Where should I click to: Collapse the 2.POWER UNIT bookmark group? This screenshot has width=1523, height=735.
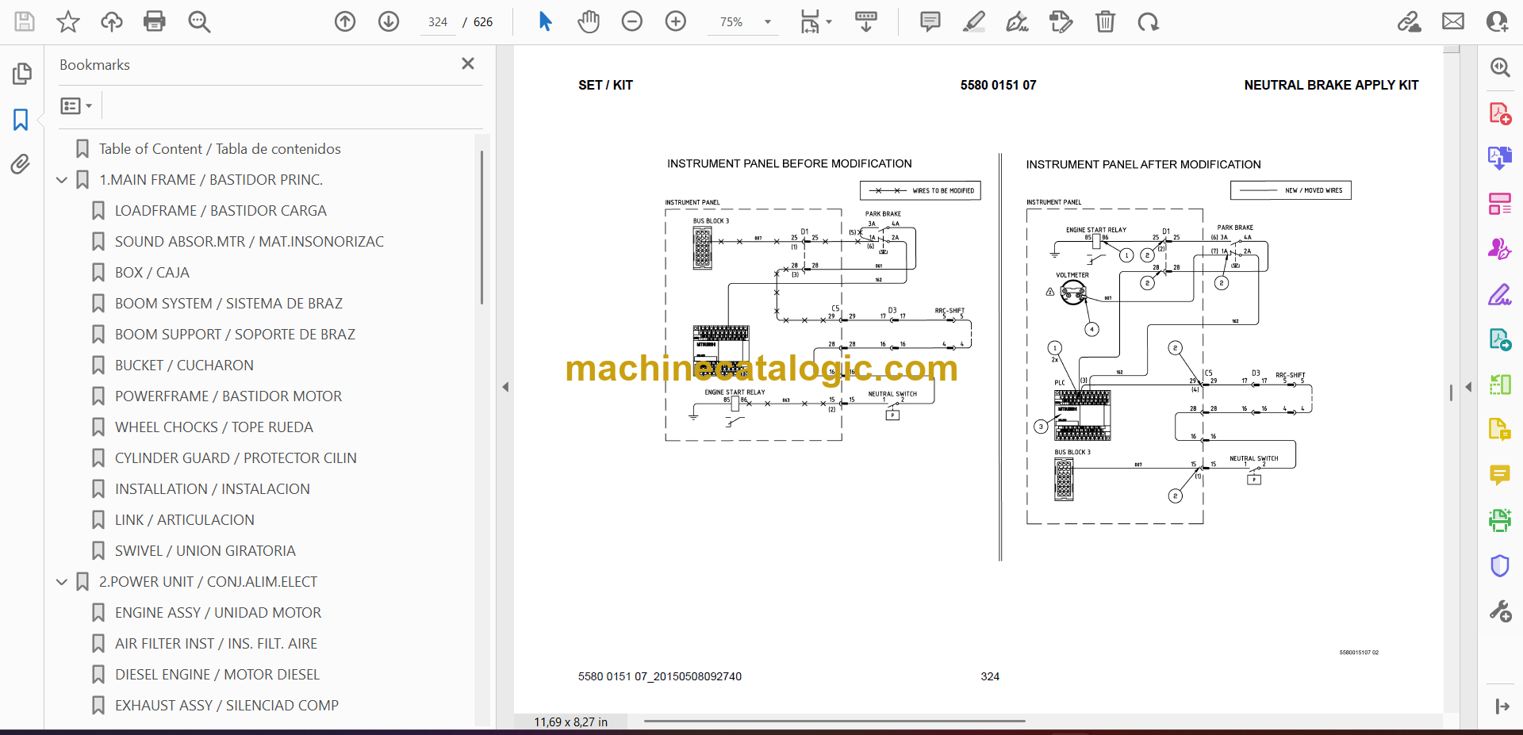pos(62,582)
